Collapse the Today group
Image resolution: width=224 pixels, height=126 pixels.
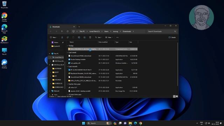click(x=68, y=46)
